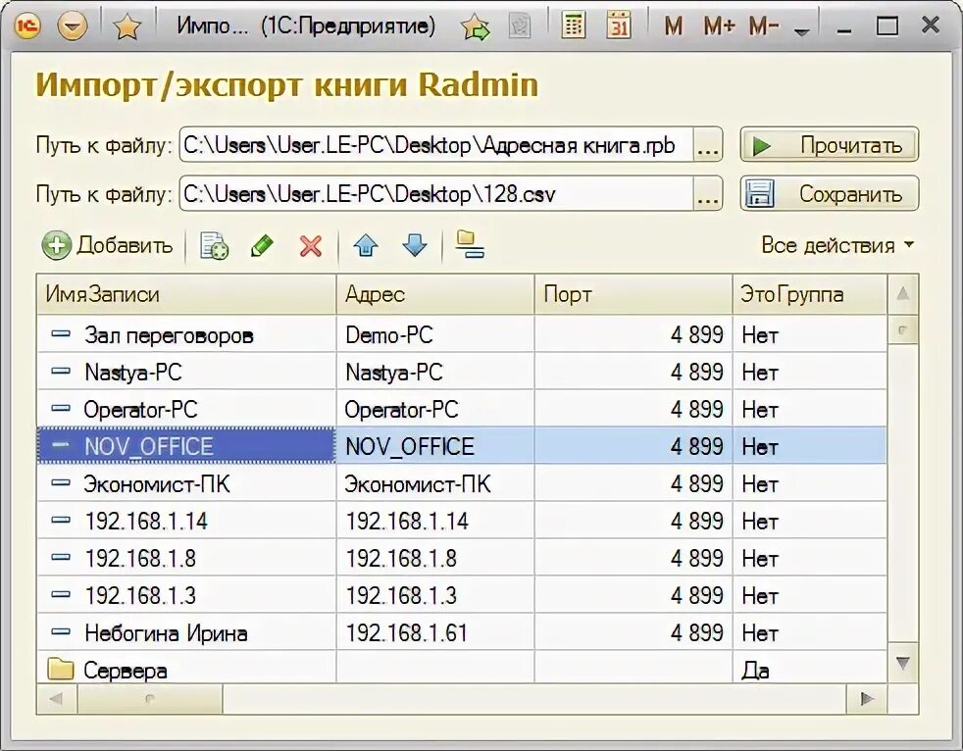Viewport: 963px width, 751px height.
Task: Click the Demo-PC address cell
Action: pyautogui.click(x=435, y=334)
